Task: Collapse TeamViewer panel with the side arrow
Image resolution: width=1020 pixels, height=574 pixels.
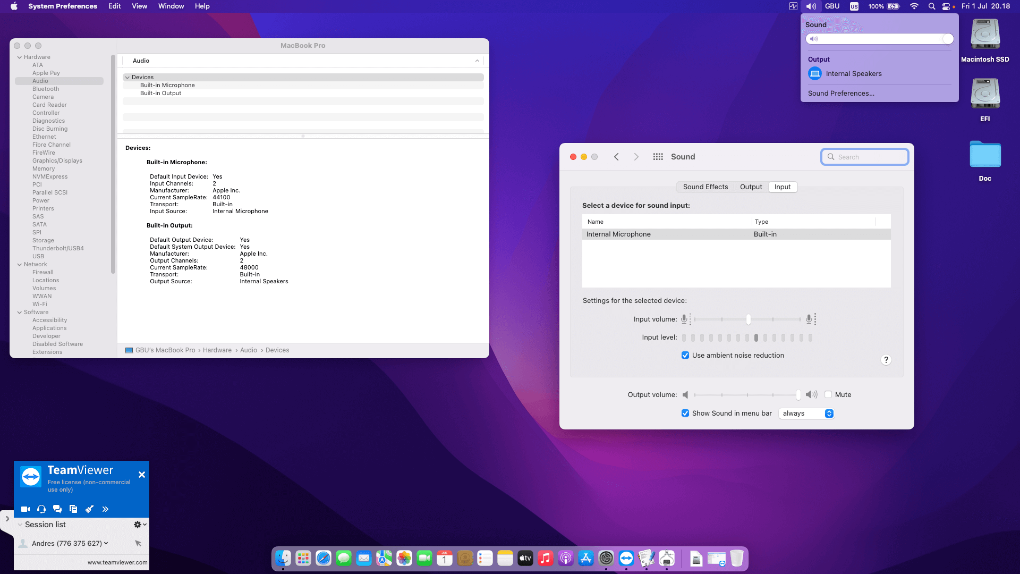Action: point(7,519)
